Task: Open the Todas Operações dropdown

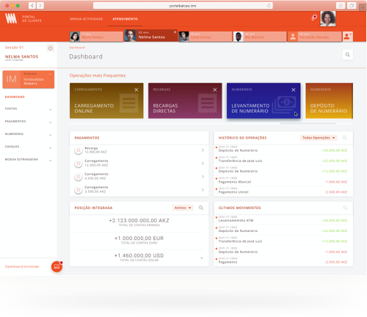Action: (319, 138)
